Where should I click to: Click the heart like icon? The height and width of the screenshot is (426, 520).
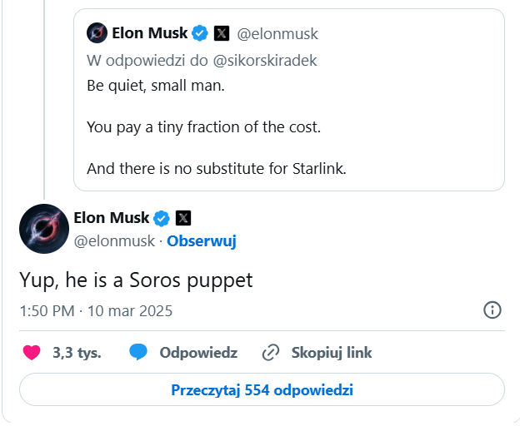[32, 353]
